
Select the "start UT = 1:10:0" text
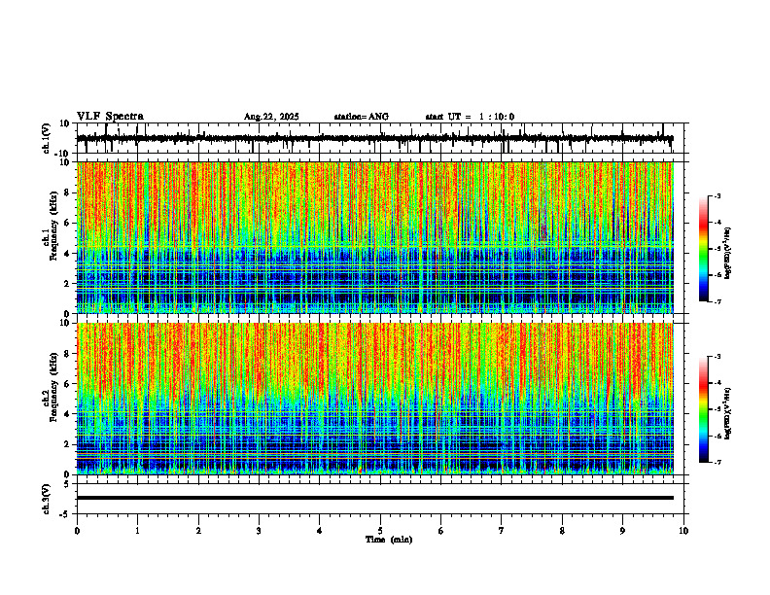click(x=470, y=117)
